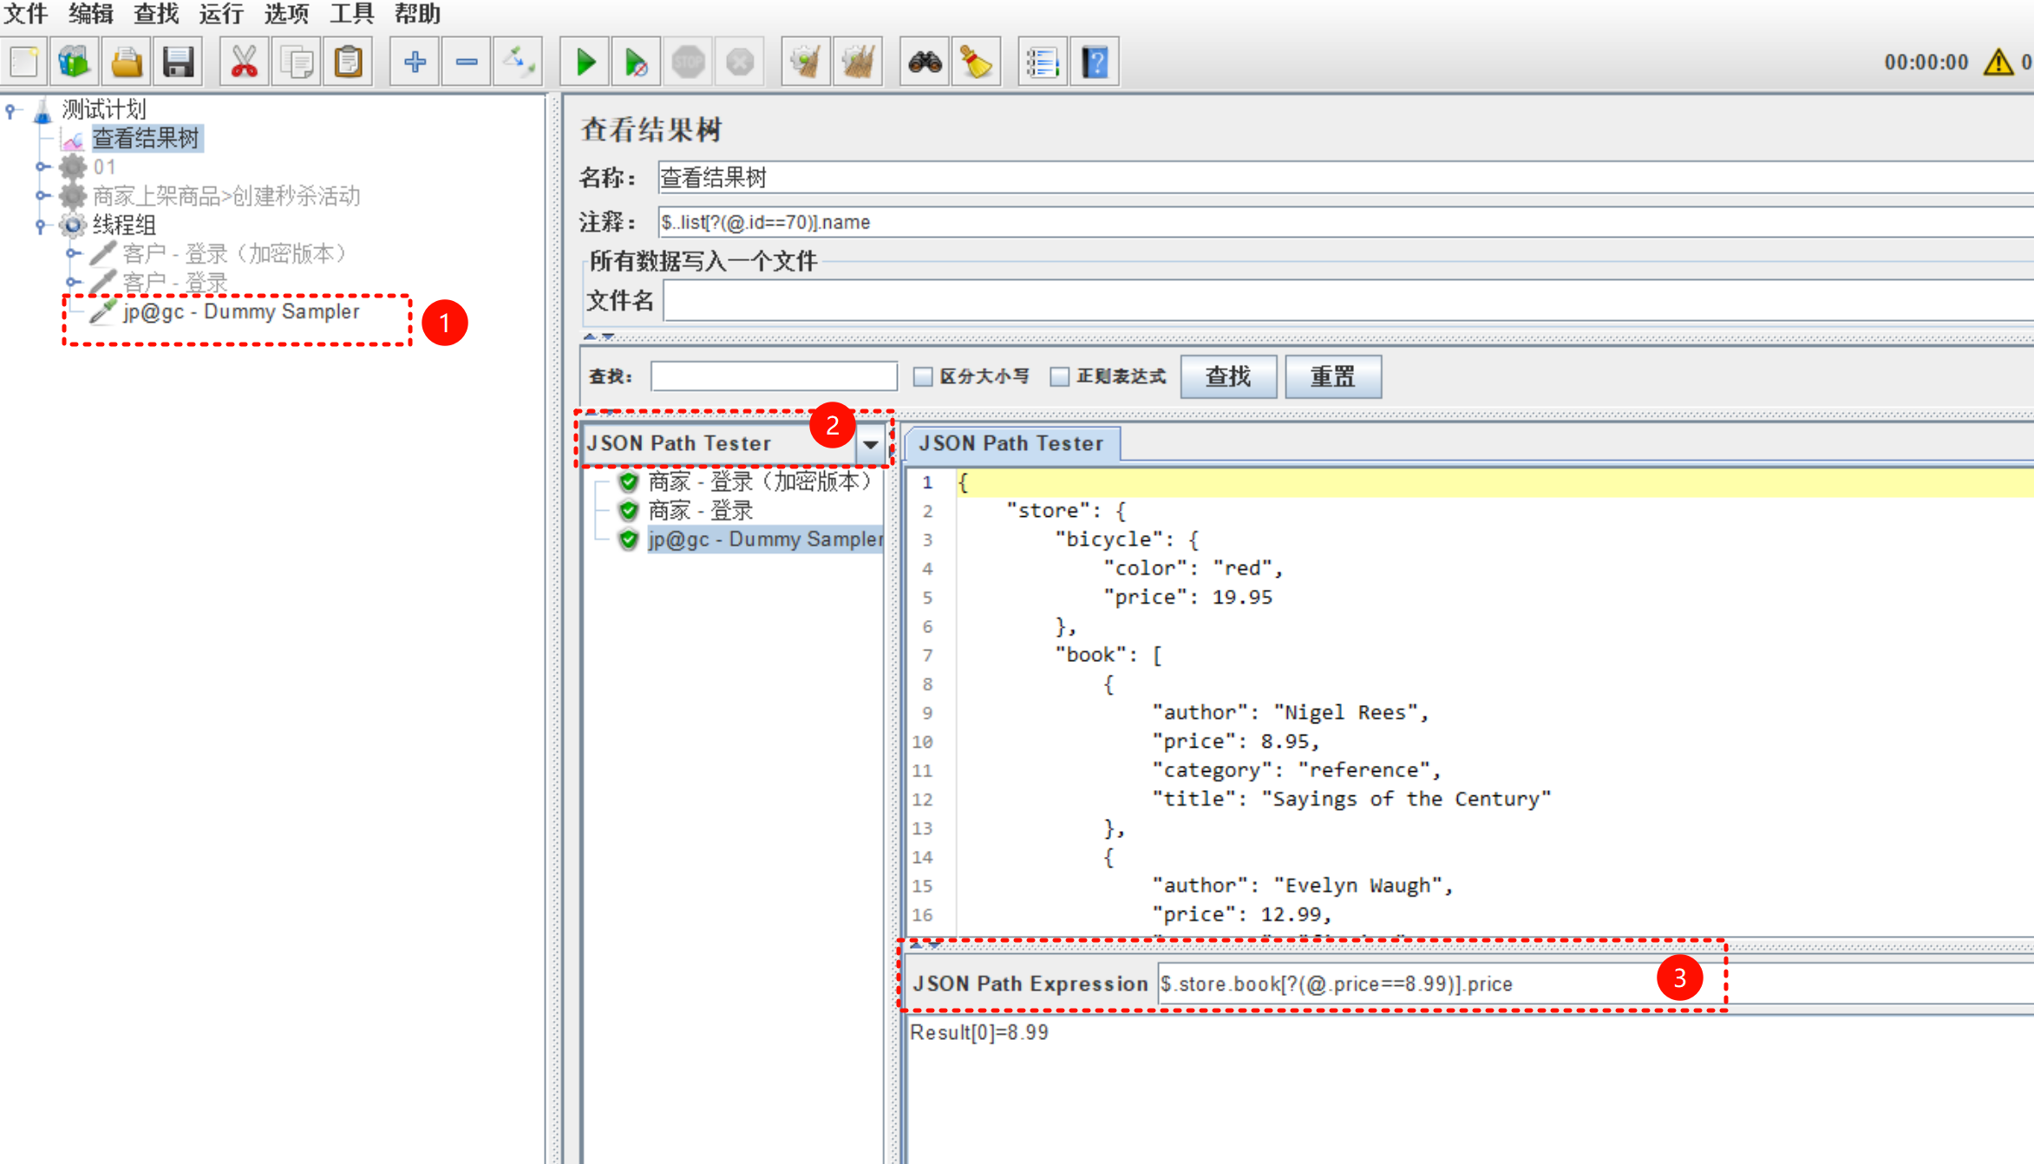Enable the 区分大小写 checkbox
Image resolution: width=2034 pixels, height=1164 pixels.
point(923,376)
